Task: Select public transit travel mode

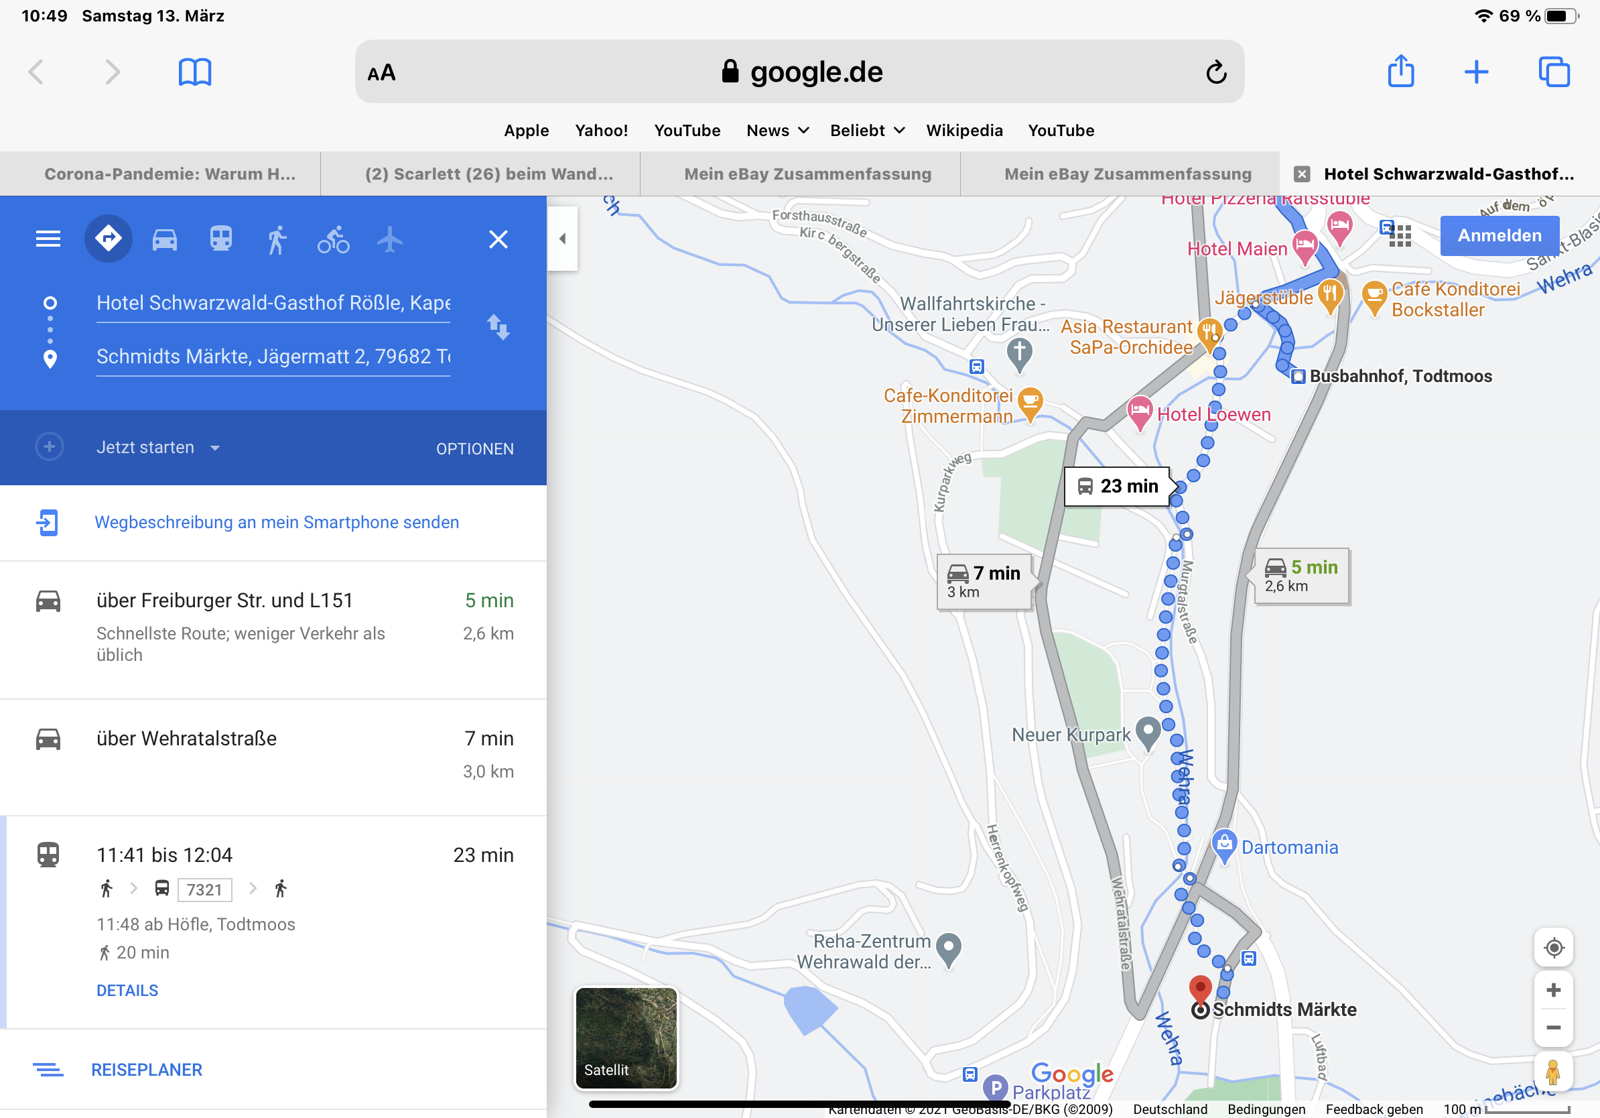Action: tap(221, 239)
